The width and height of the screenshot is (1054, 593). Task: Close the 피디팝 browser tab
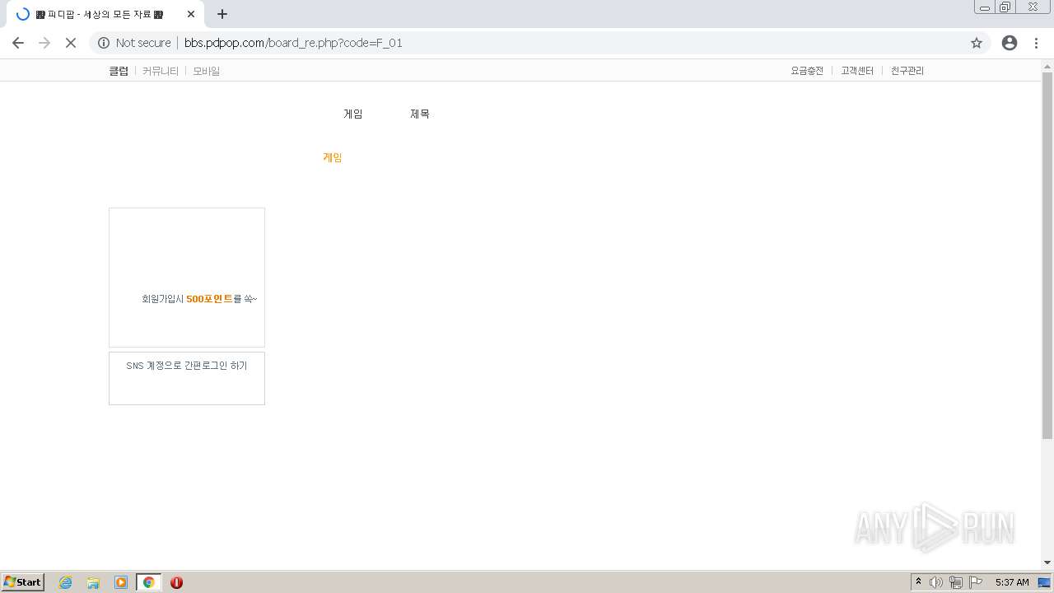coord(191,14)
